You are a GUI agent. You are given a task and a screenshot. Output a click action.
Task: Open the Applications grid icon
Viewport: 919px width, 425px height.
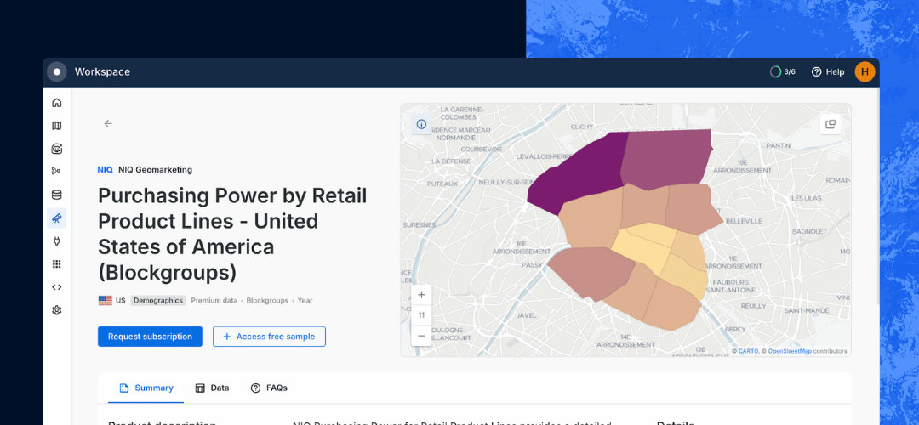[x=57, y=264]
